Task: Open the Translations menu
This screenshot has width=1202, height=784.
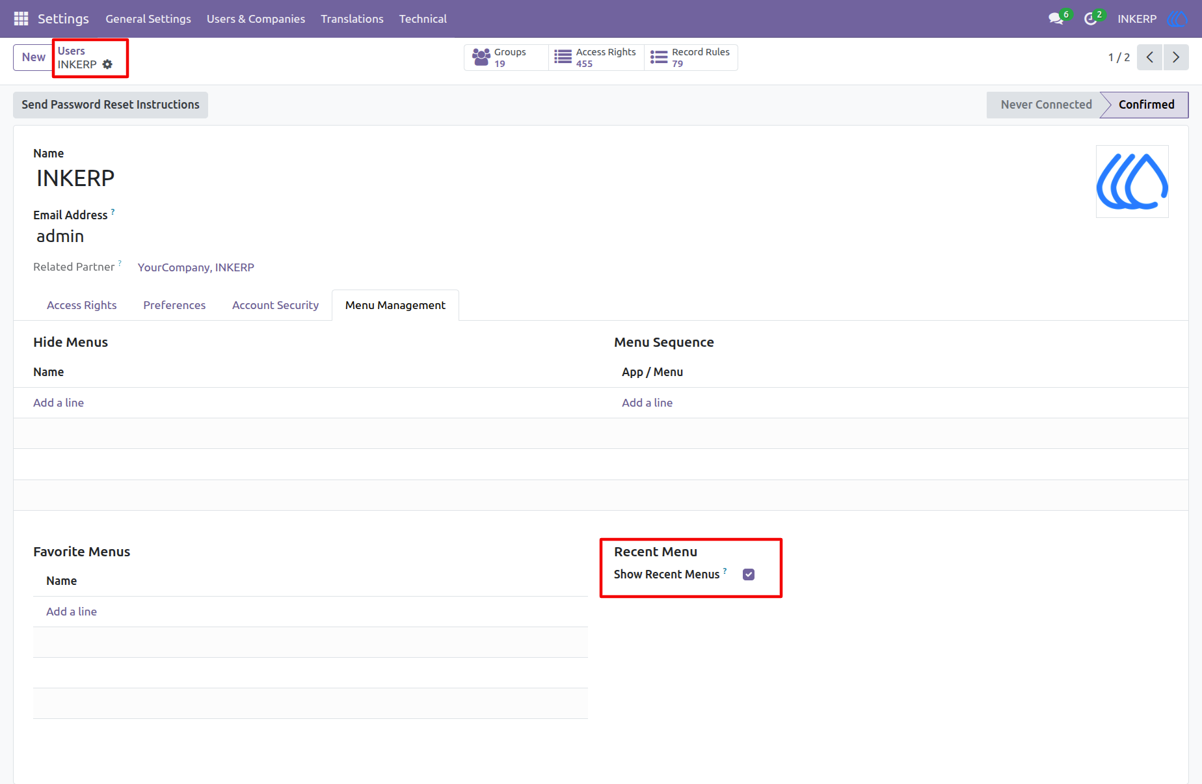Action: [352, 19]
